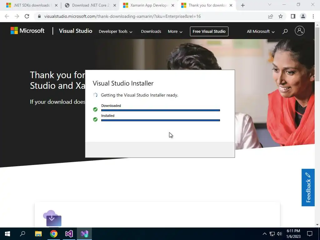320x240 pixels.
Task: Switch to Chrome in the taskbar
Action: (x=54, y=234)
